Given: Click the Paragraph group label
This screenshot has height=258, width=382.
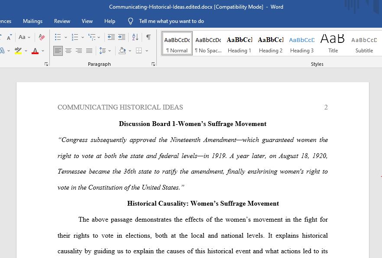Looking at the screenshot, I should [99, 64].
